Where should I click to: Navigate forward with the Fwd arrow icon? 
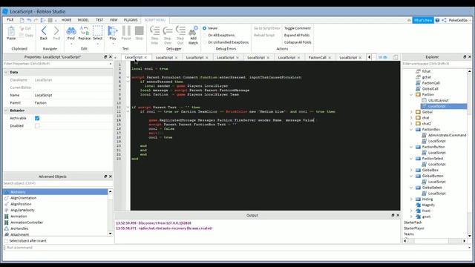[56, 31]
